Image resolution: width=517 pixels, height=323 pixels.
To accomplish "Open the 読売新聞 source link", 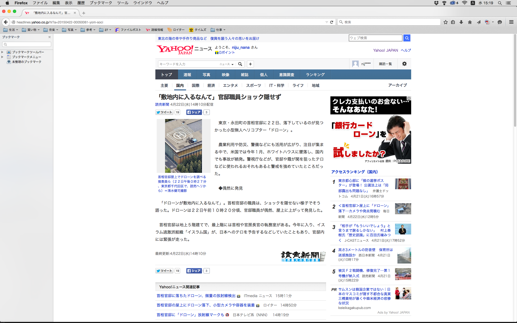I will 162,104.
